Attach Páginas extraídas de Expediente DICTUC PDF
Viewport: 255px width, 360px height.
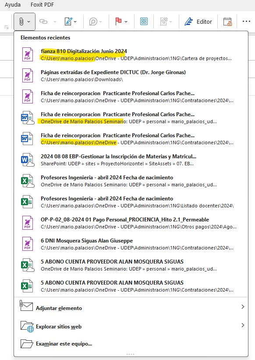coord(131,75)
